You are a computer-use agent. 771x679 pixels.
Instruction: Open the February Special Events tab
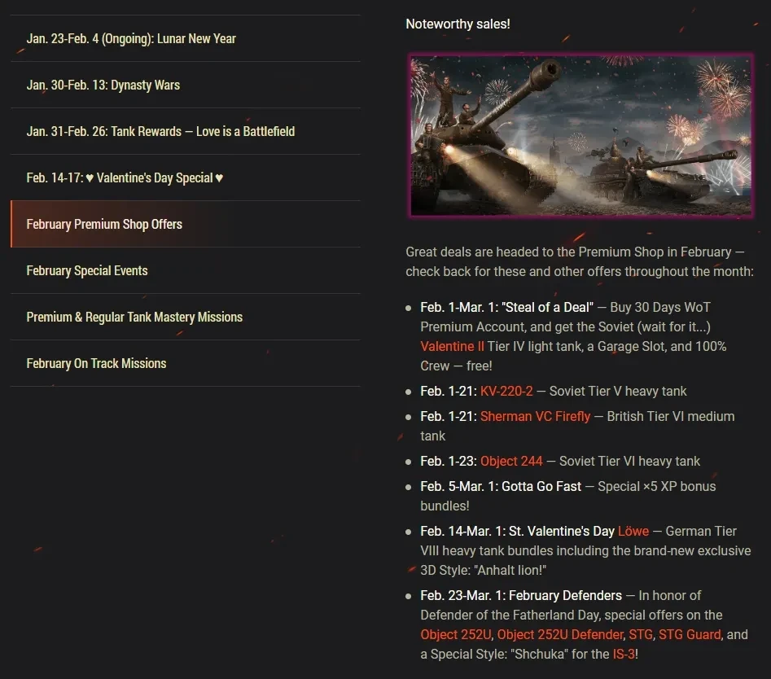[x=87, y=270]
